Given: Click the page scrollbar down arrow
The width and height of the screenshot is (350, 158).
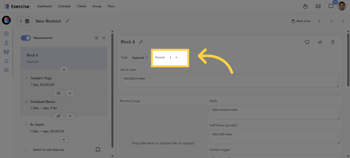Looking at the screenshot, I should 348,156.
